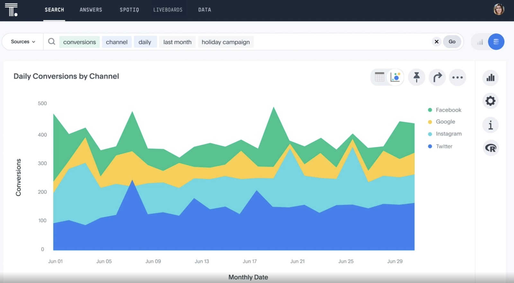Viewport: 514px width, 283px height.
Task: Click the 100 y-axis value
Action: tap(42, 221)
